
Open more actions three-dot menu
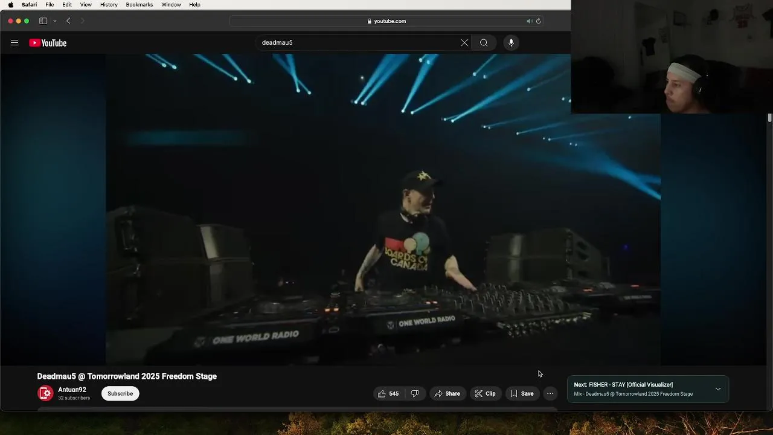click(x=550, y=393)
